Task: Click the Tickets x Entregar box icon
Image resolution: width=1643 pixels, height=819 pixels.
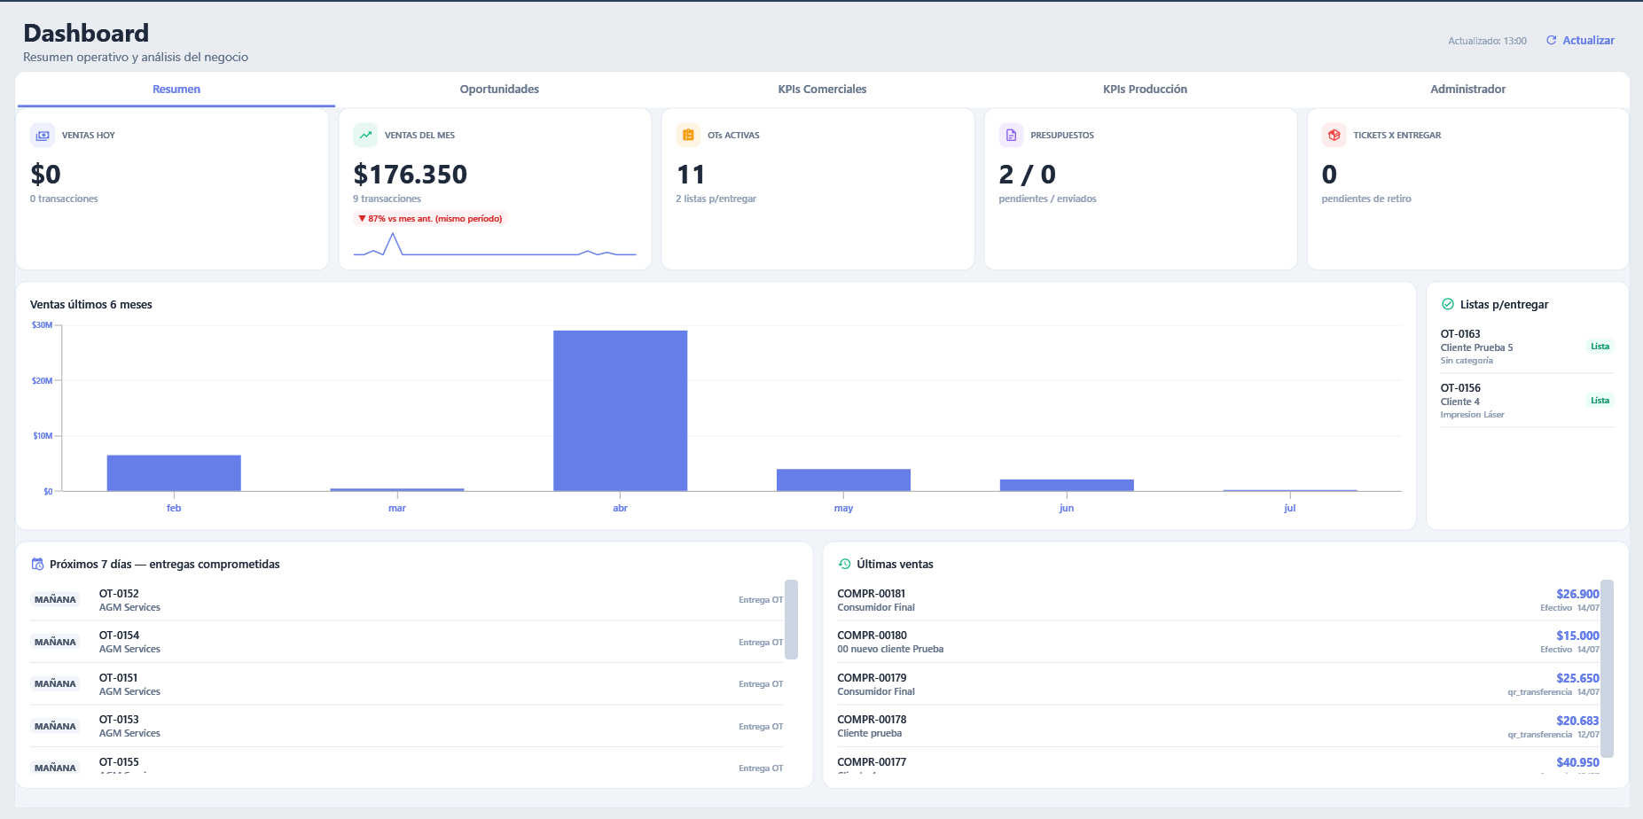Action: 1334,136
